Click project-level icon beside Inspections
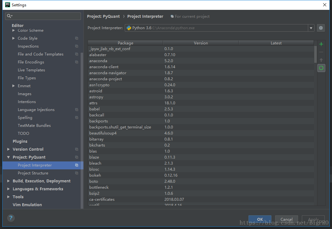 pos(76,46)
